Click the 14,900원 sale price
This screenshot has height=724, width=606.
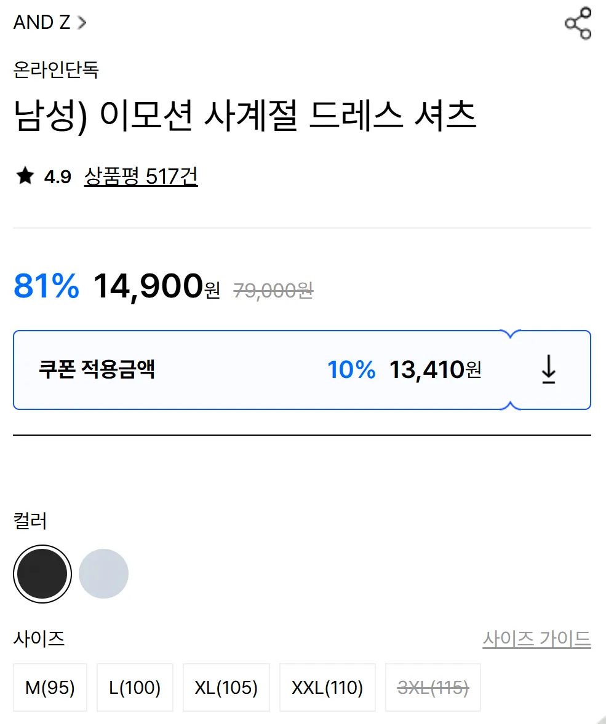[x=156, y=286]
